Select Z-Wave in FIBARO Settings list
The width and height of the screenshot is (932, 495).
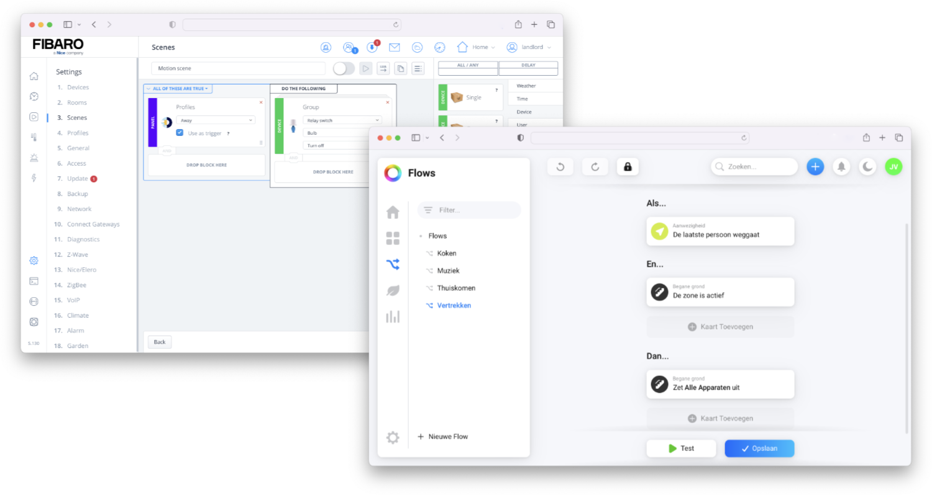pyautogui.click(x=78, y=254)
